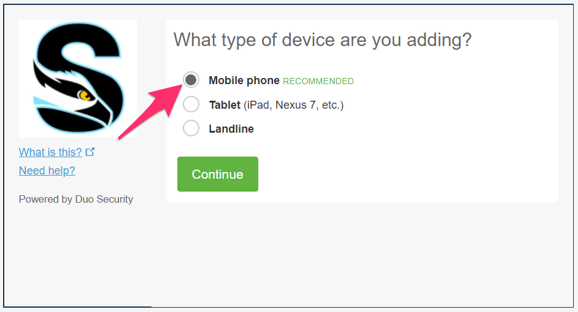Screen dimensions: 578x312
Task: Click the "Powered by Duo Security" text
Action: [76, 199]
